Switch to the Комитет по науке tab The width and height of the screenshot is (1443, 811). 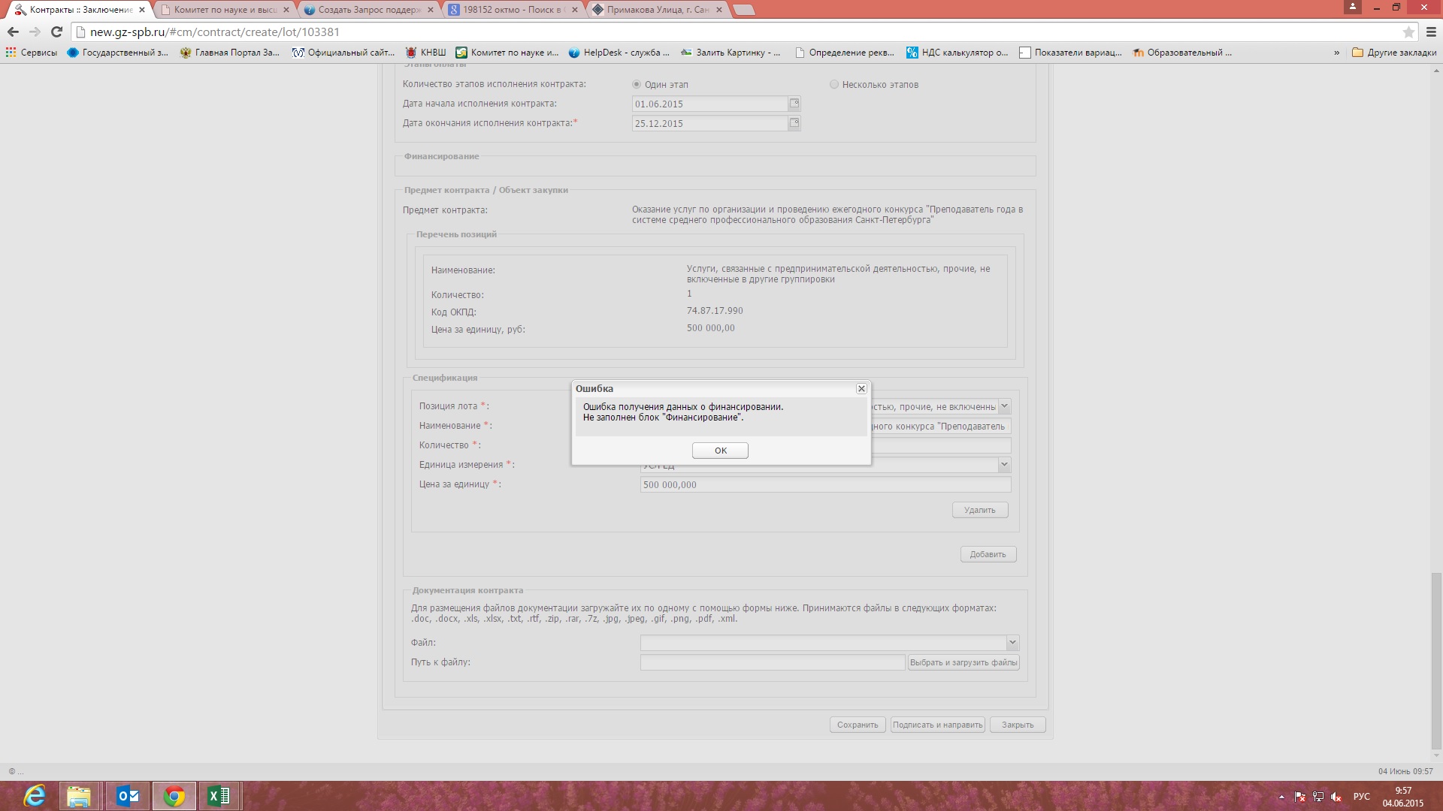click(224, 10)
